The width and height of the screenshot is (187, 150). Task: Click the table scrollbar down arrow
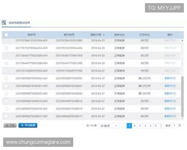tap(182, 118)
